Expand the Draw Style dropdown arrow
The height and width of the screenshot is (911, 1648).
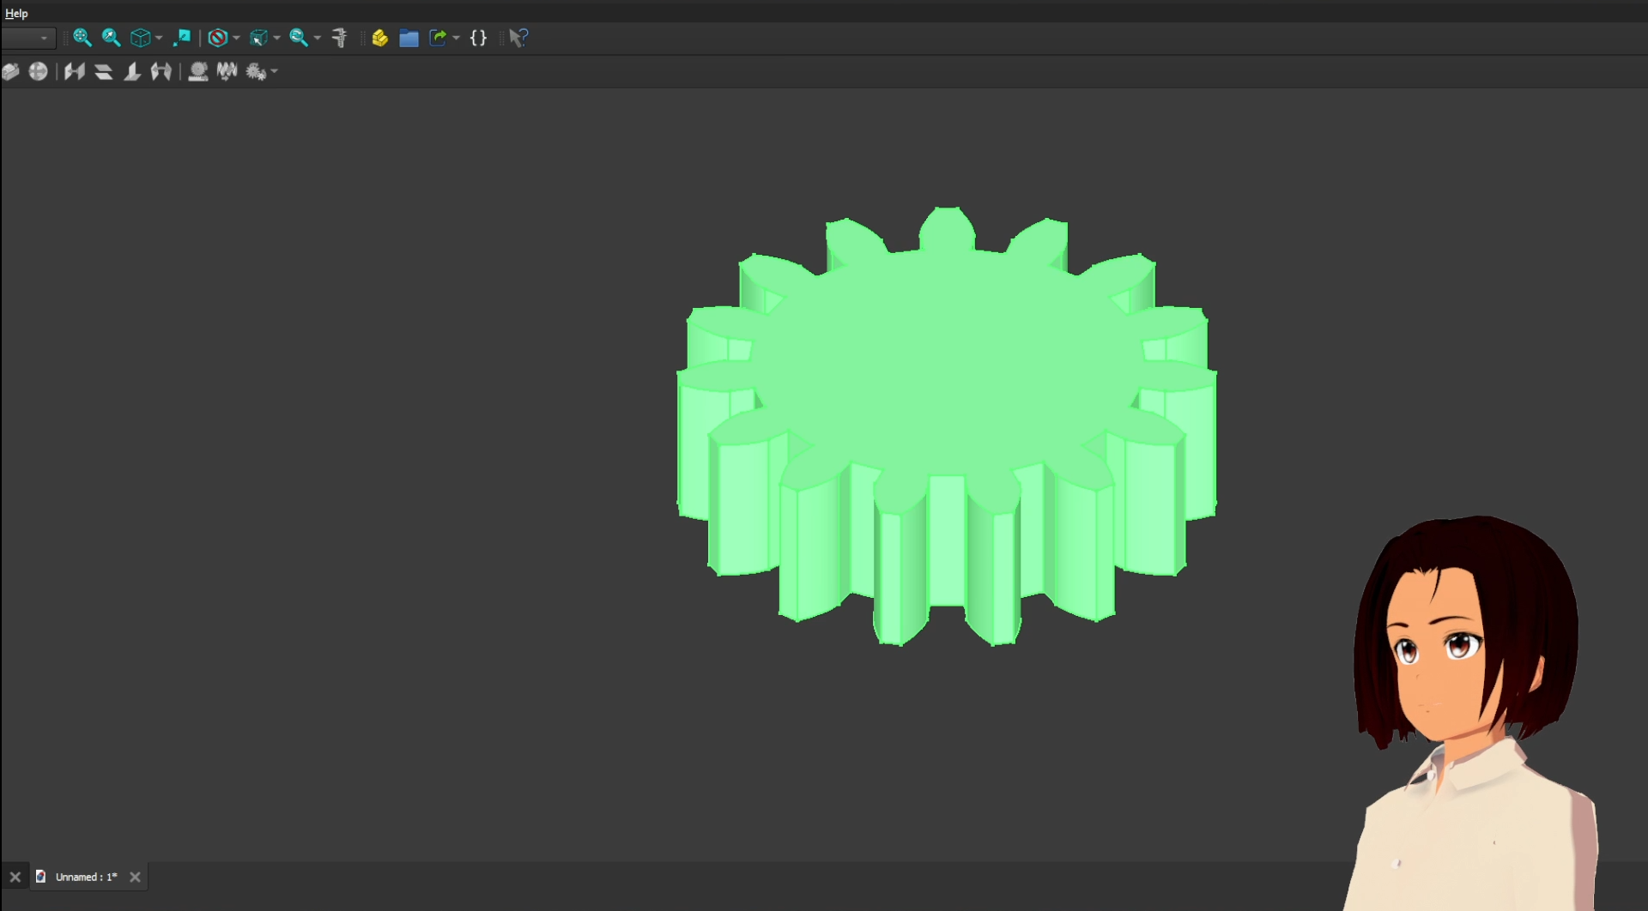(236, 38)
